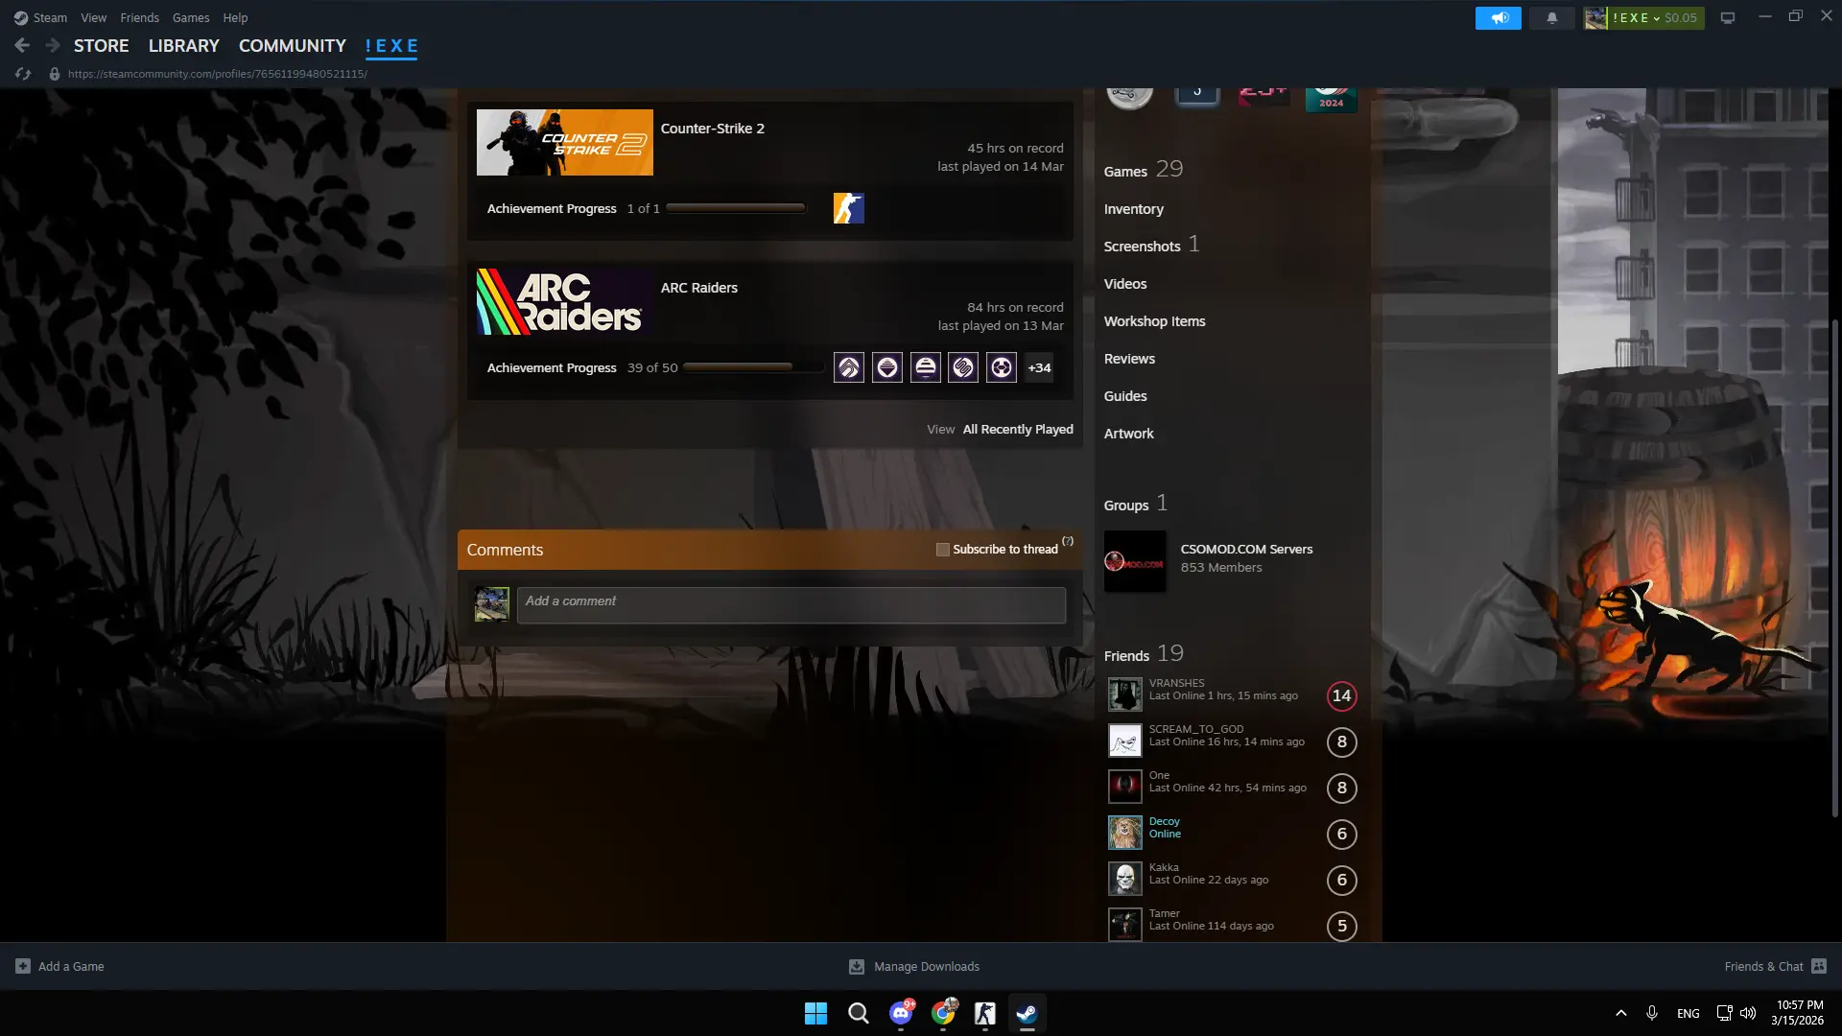Open the Steam menu
The width and height of the screenshot is (1842, 1036).
point(40,17)
